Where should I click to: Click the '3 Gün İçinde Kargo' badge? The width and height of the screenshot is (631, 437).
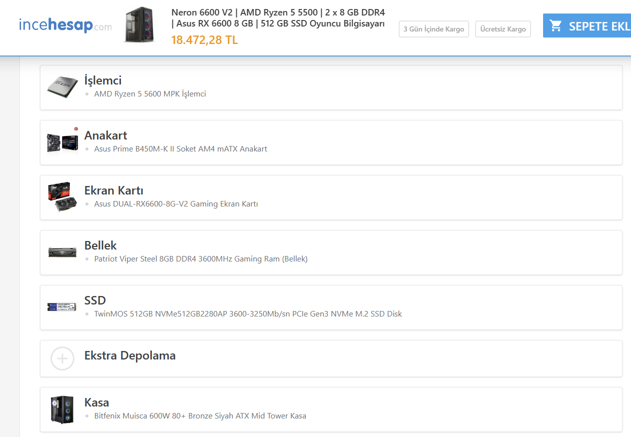click(x=434, y=29)
